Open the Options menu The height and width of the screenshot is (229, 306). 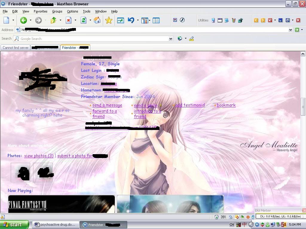pyautogui.click(x=72, y=11)
